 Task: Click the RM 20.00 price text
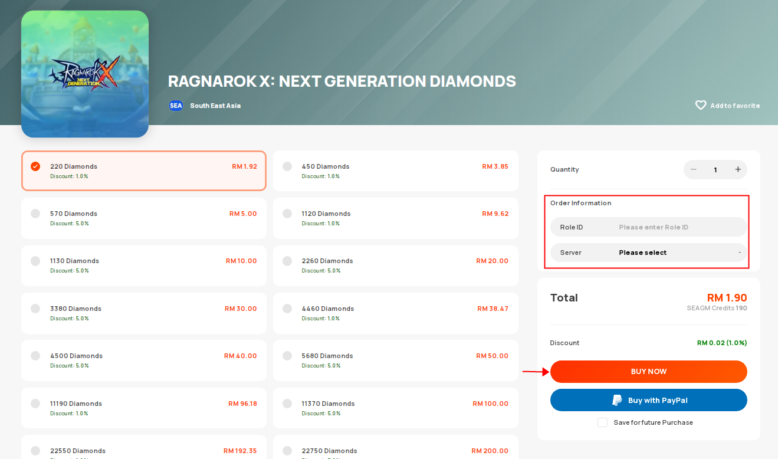pyautogui.click(x=492, y=261)
